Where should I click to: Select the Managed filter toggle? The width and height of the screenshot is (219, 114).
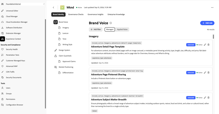tap(109, 29)
